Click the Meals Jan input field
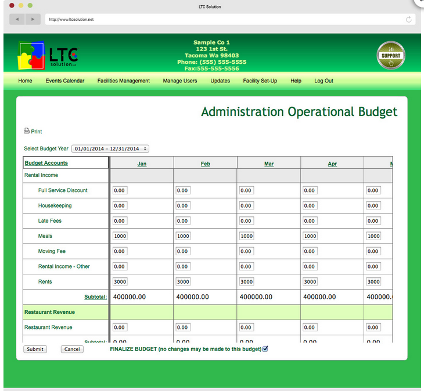Viewport: 424px width, 391px height. click(120, 236)
